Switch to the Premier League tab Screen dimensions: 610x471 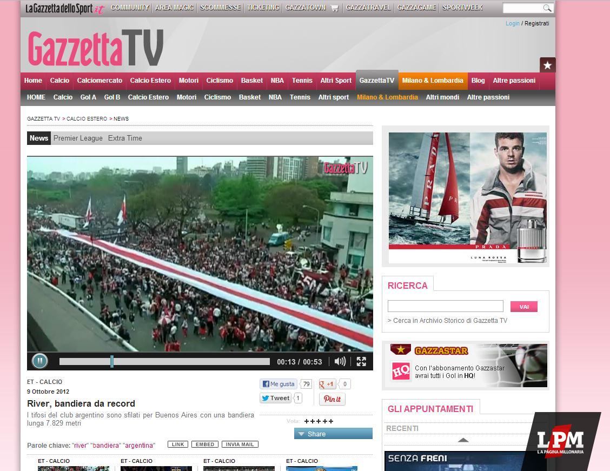(78, 138)
